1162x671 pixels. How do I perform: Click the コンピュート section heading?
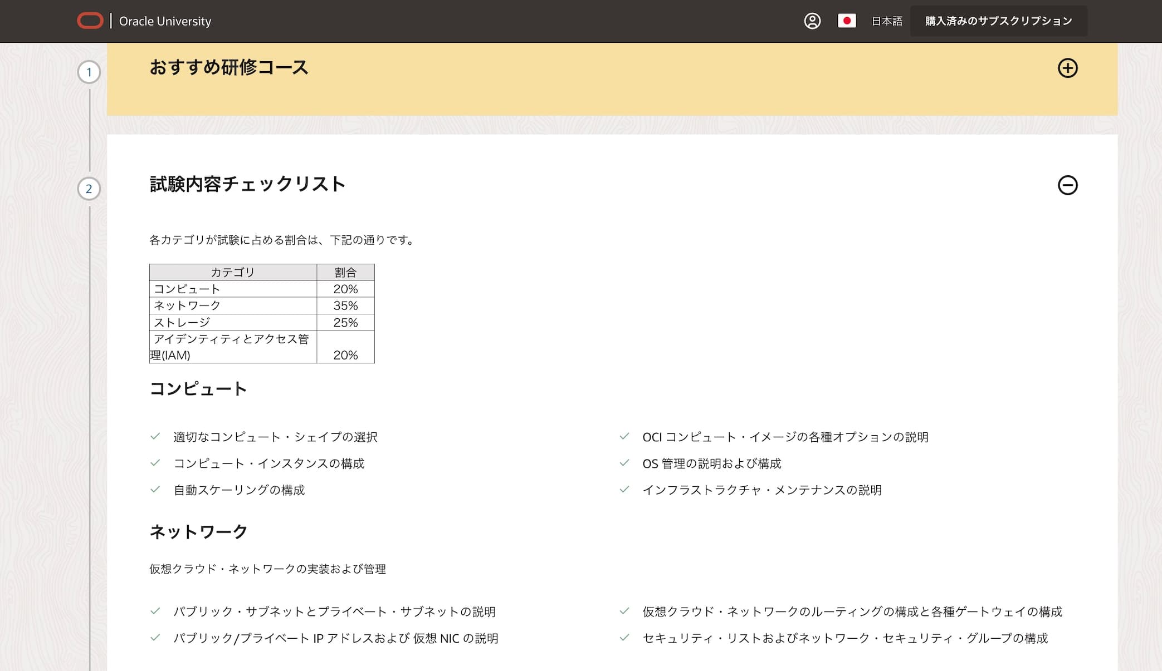click(x=198, y=389)
